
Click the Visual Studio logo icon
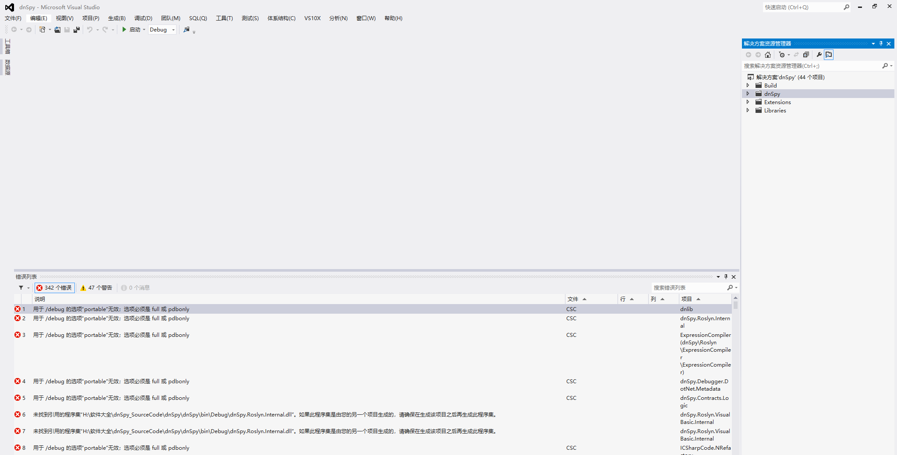point(9,7)
